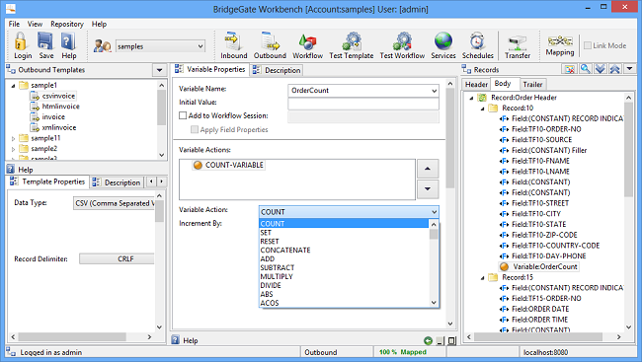Image resolution: width=642 pixels, height=362 pixels.
Task: Select the orange Variable:OrderCount node
Action: coord(539,266)
